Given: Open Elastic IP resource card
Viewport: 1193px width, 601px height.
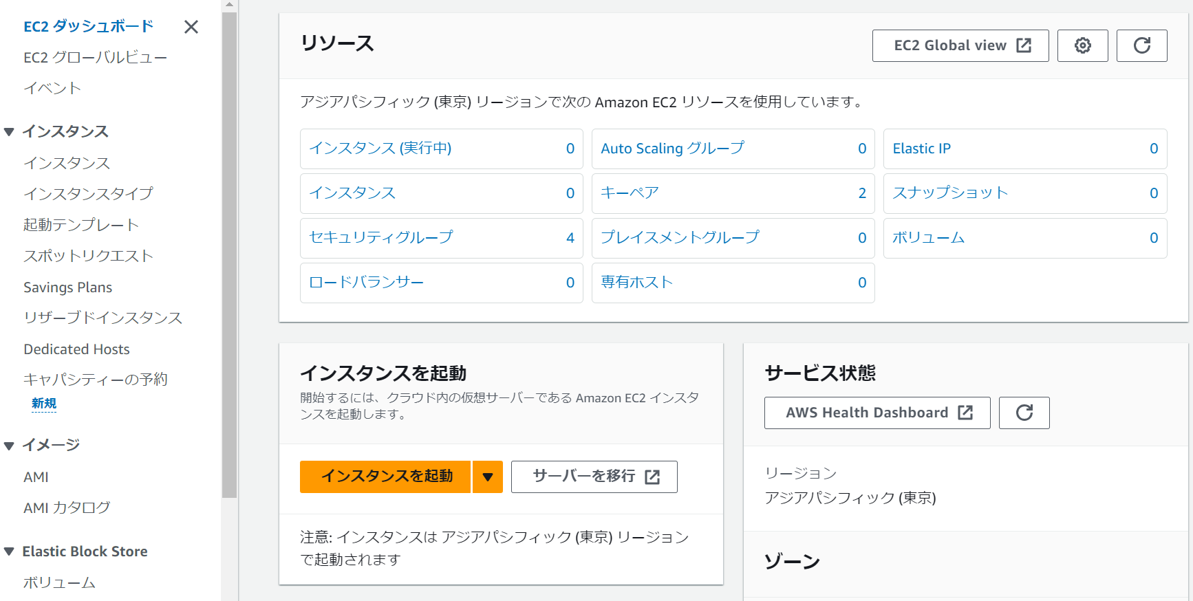Looking at the screenshot, I should pos(1025,149).
